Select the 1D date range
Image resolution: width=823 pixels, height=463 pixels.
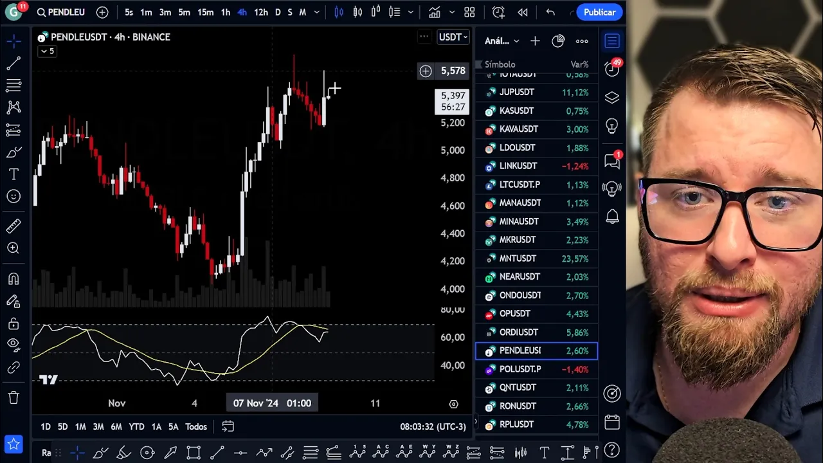[46, 426]
